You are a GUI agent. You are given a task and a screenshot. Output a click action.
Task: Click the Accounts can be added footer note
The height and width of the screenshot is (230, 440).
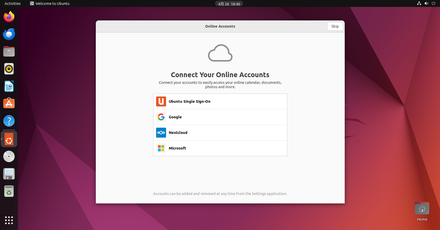(x=220, y=194)
